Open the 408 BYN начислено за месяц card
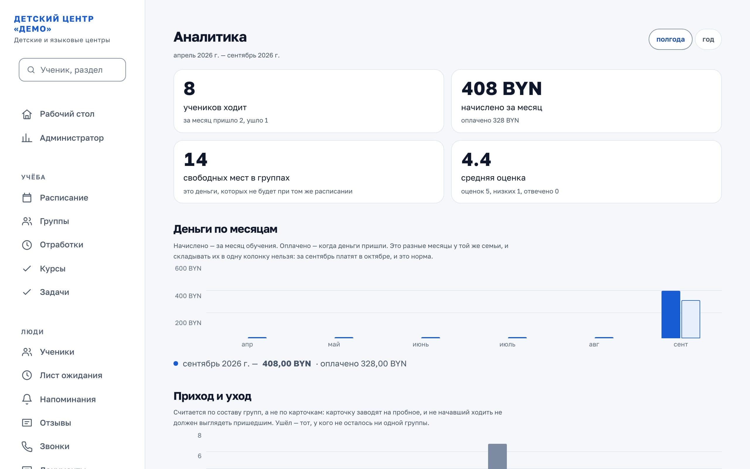This screenshot has height=469, width=750. [x=586, y=101]
